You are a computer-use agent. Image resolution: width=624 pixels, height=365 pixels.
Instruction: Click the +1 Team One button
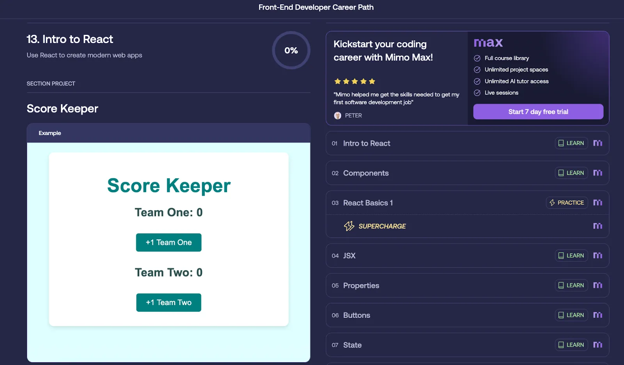click(x=168, y=242)
